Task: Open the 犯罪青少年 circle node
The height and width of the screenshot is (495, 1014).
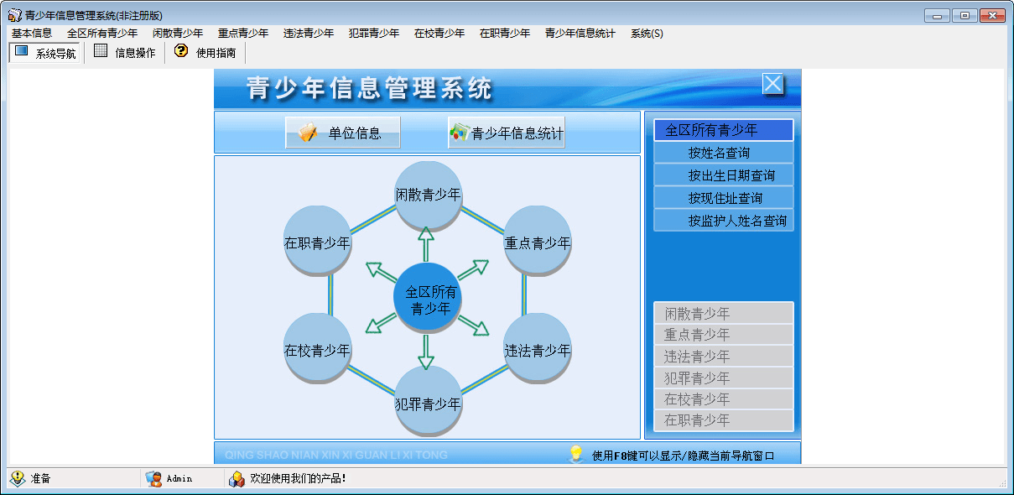Action: [x=428, y=404]
